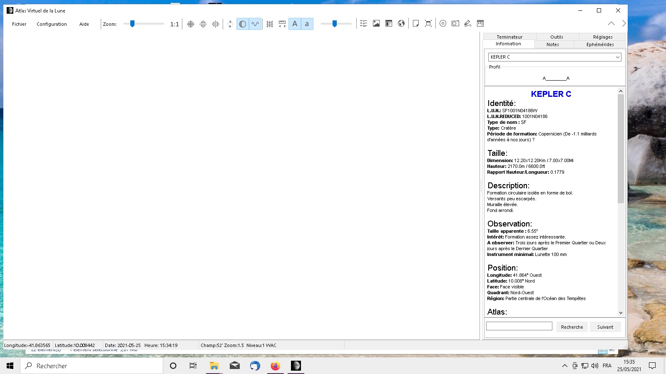Open the calendar icon in toolbar
Viewport: 666px width, 374px height.
pyautogui.click(x=480, y=24)
